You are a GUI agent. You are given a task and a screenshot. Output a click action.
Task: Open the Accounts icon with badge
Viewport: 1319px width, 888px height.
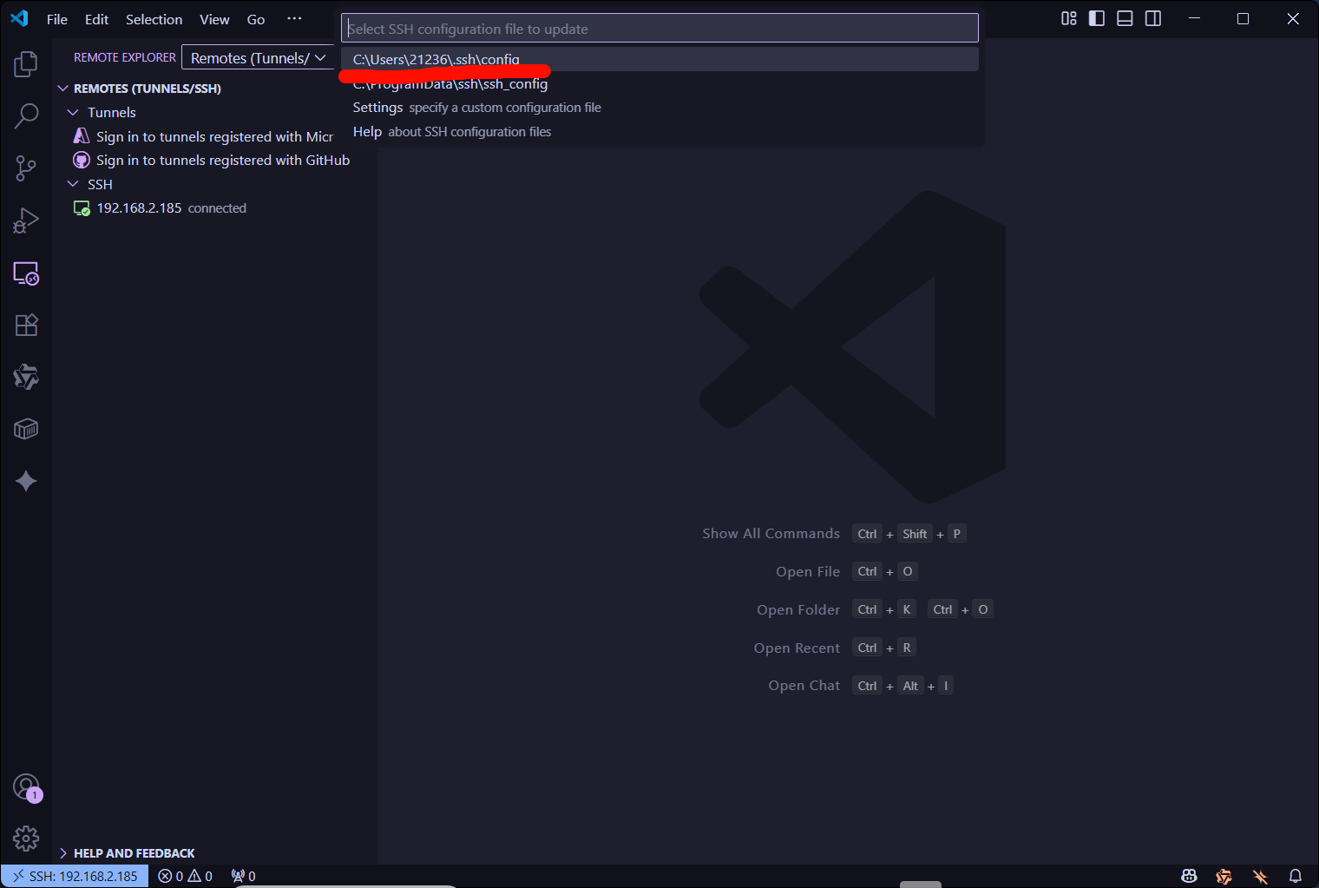coord(26,787)
